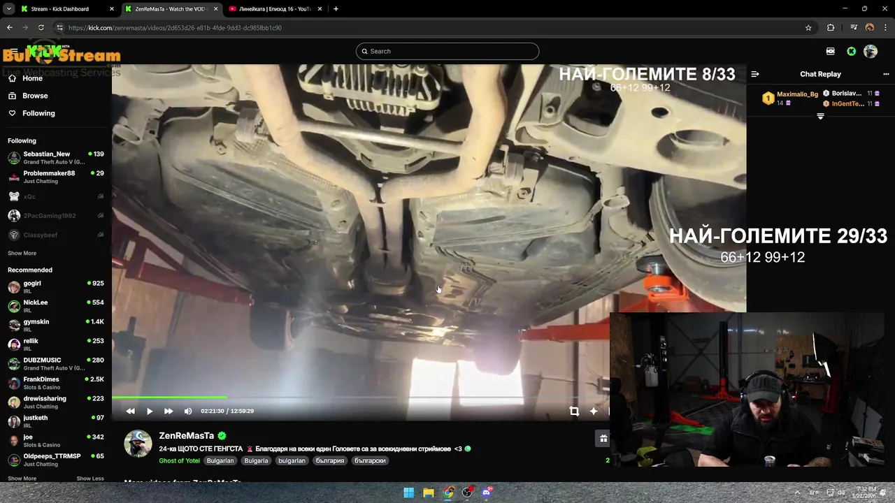Click browser back arrow
The image size is (895, 503).
tap(9, 28)
